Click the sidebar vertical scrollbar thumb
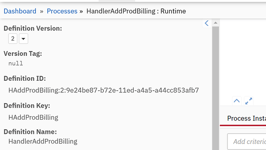 (215, 88)
